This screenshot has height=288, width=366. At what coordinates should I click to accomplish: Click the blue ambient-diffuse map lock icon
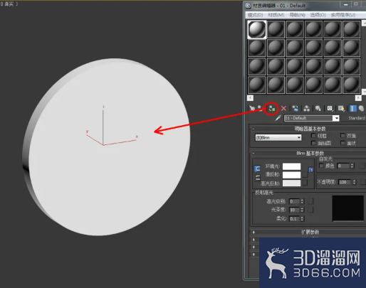click(311, 169)
